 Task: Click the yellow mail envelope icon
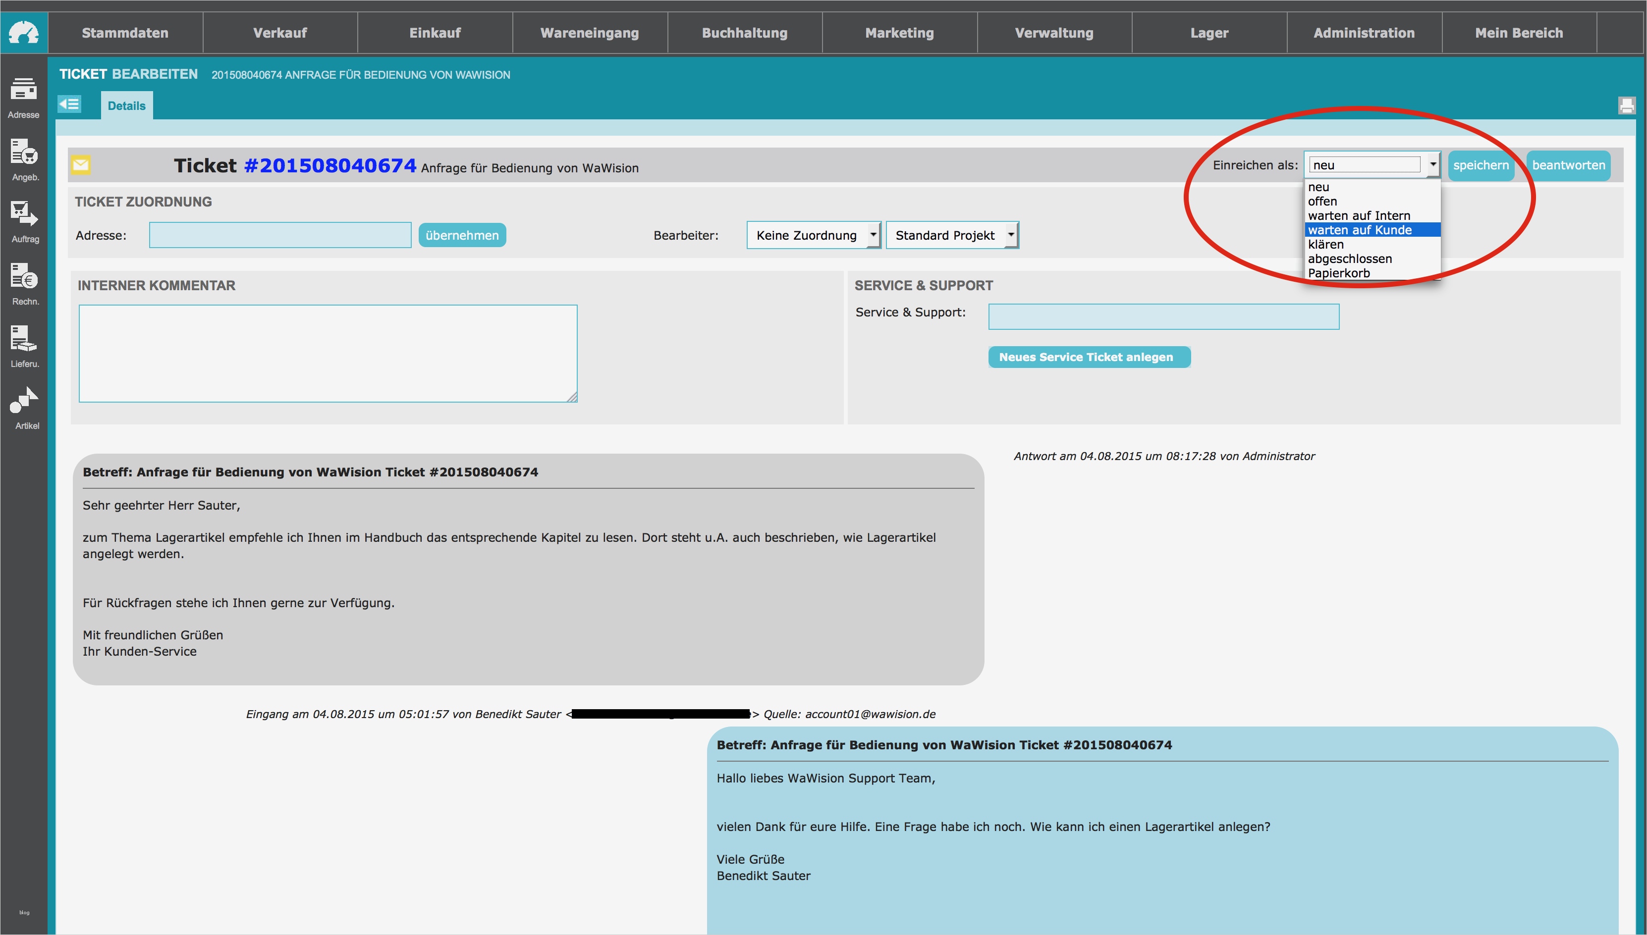[x=81, y=165]
